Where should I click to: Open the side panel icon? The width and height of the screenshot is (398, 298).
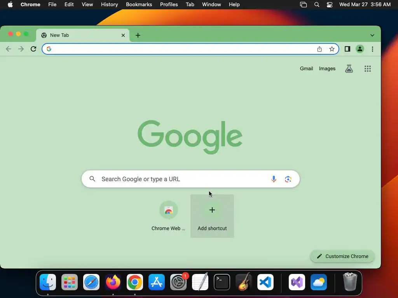tap(347, 49)
